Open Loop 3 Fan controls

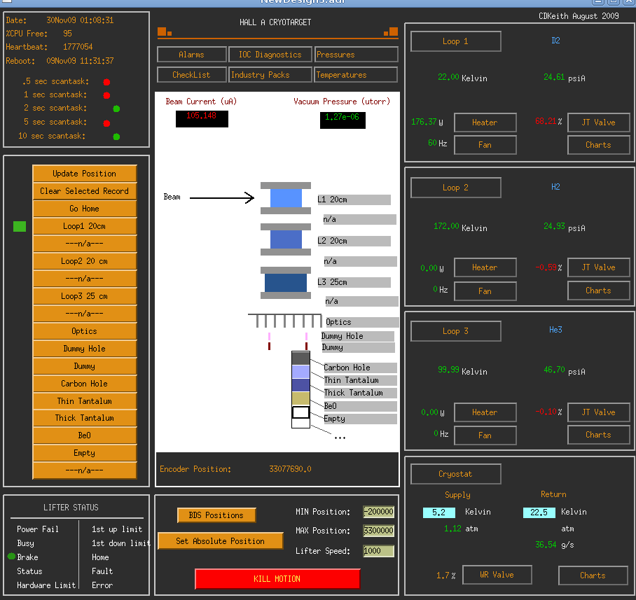485,435
